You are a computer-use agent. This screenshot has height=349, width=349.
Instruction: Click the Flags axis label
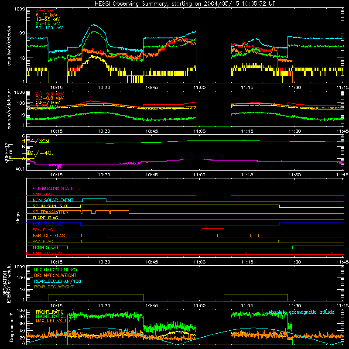tap(18, 218)
